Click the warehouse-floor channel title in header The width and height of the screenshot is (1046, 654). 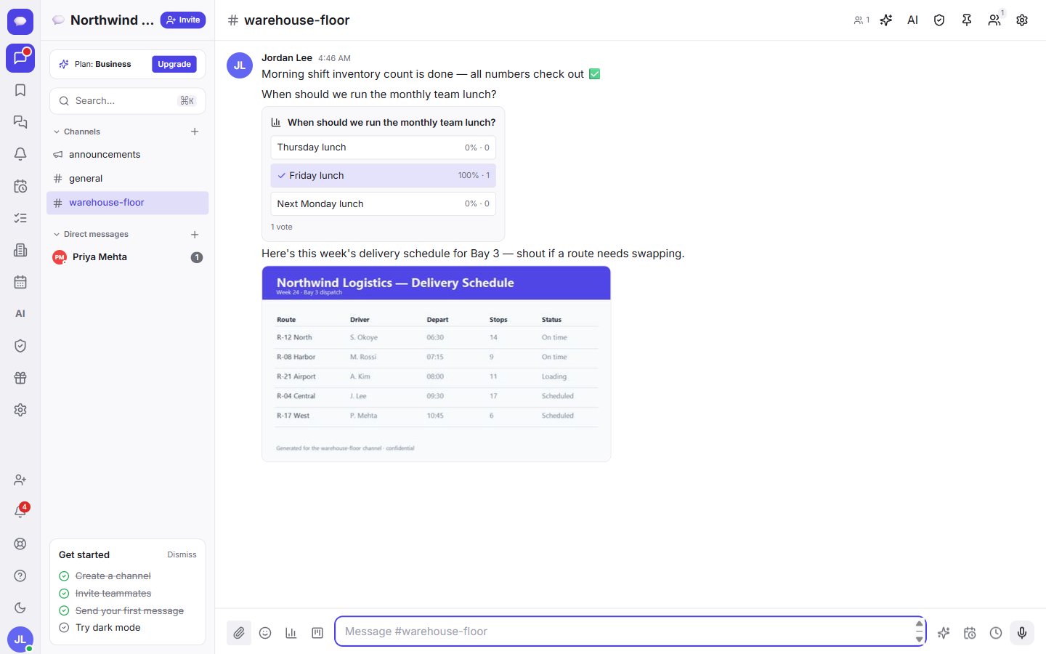296,20
